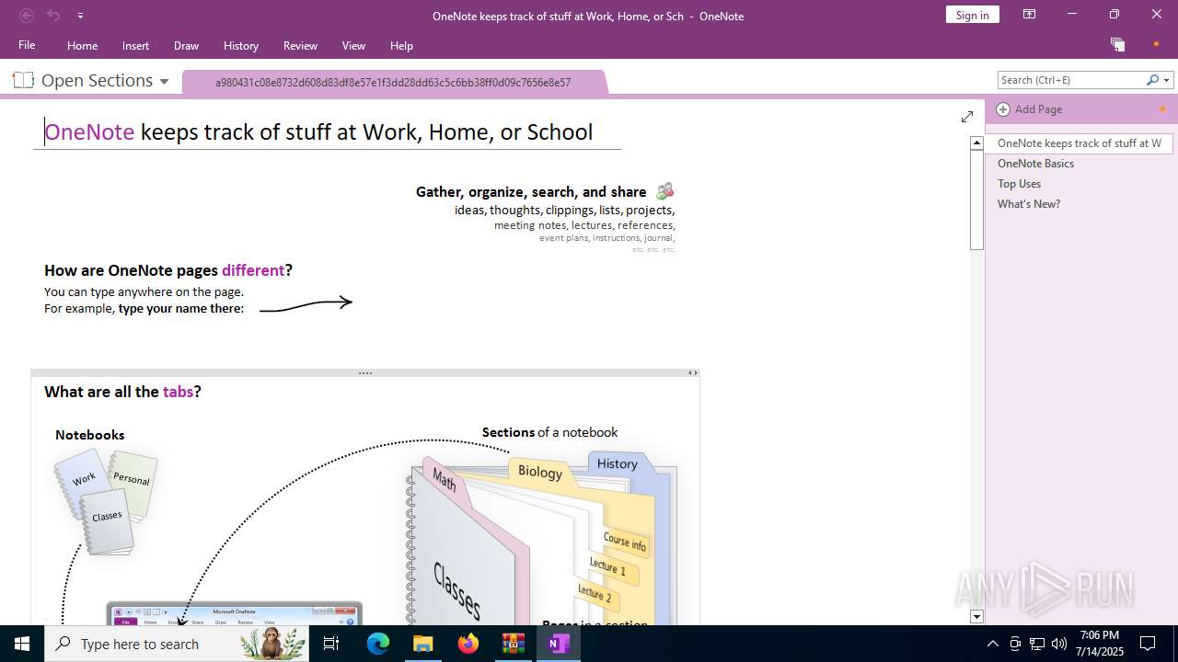The width and height of the screenshot is (1178, 662).
Task: Open the File menu
Action: [x=27, y=45]
